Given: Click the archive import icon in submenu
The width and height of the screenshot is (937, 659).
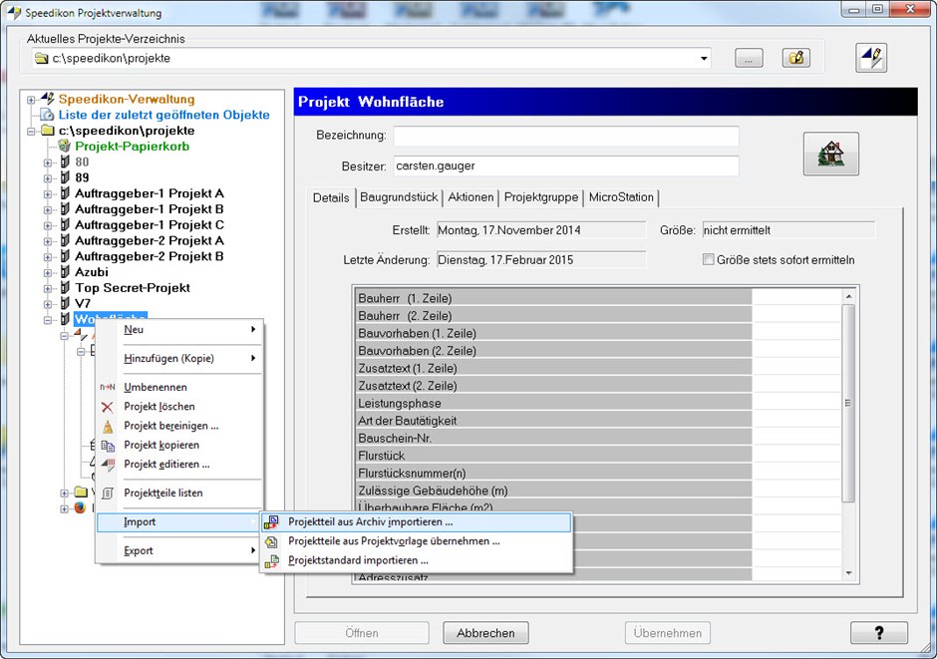Looking at the screenshot, I should (x=271, y=522).
